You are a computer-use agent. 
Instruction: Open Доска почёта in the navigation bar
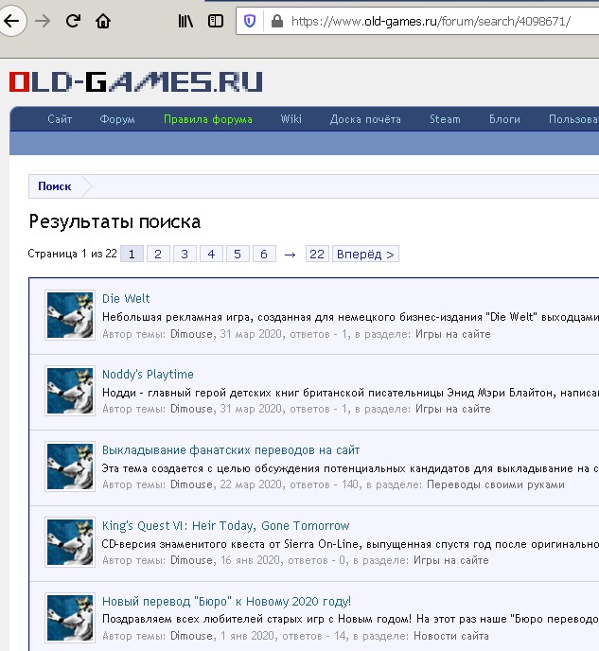coord(365,119)
